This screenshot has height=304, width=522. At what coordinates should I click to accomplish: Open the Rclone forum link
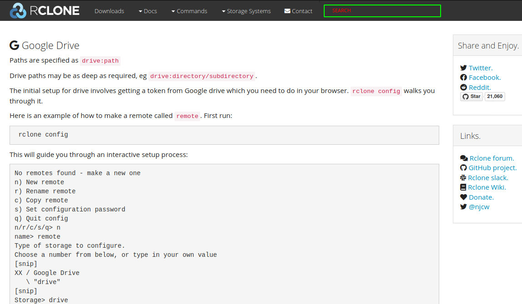tap(492, 158)
